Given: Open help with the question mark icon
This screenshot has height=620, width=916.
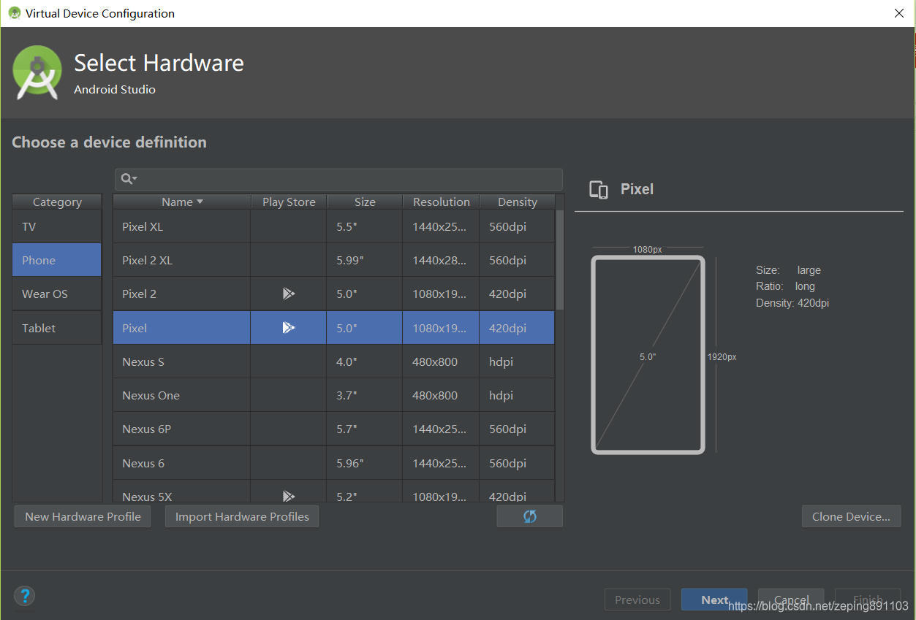Looking at the screenshot, I should click(24, 596).
